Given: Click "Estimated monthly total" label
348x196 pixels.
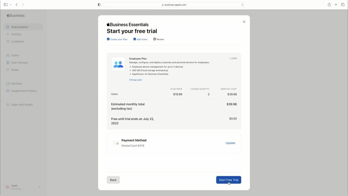Looking at the screenshot, I should [128, 104].
